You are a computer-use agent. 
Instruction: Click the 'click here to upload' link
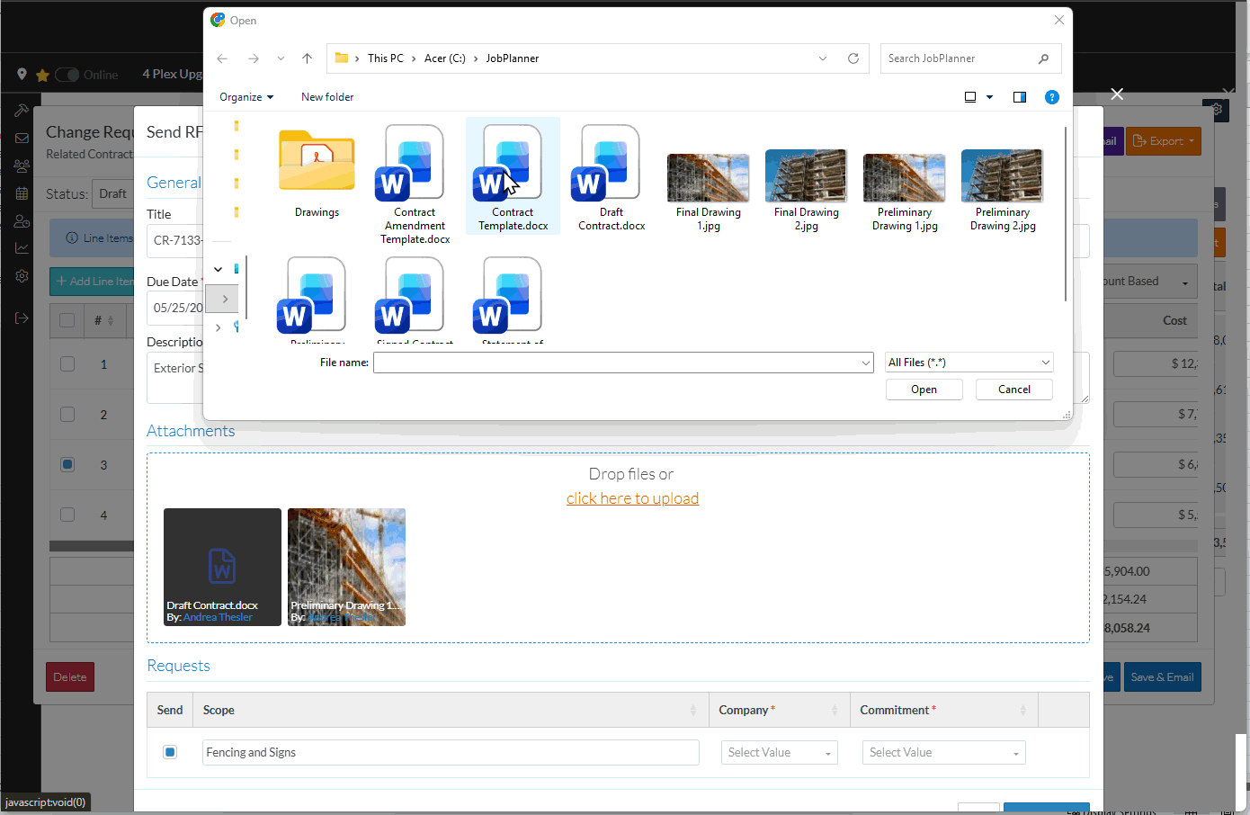[632, 498]
